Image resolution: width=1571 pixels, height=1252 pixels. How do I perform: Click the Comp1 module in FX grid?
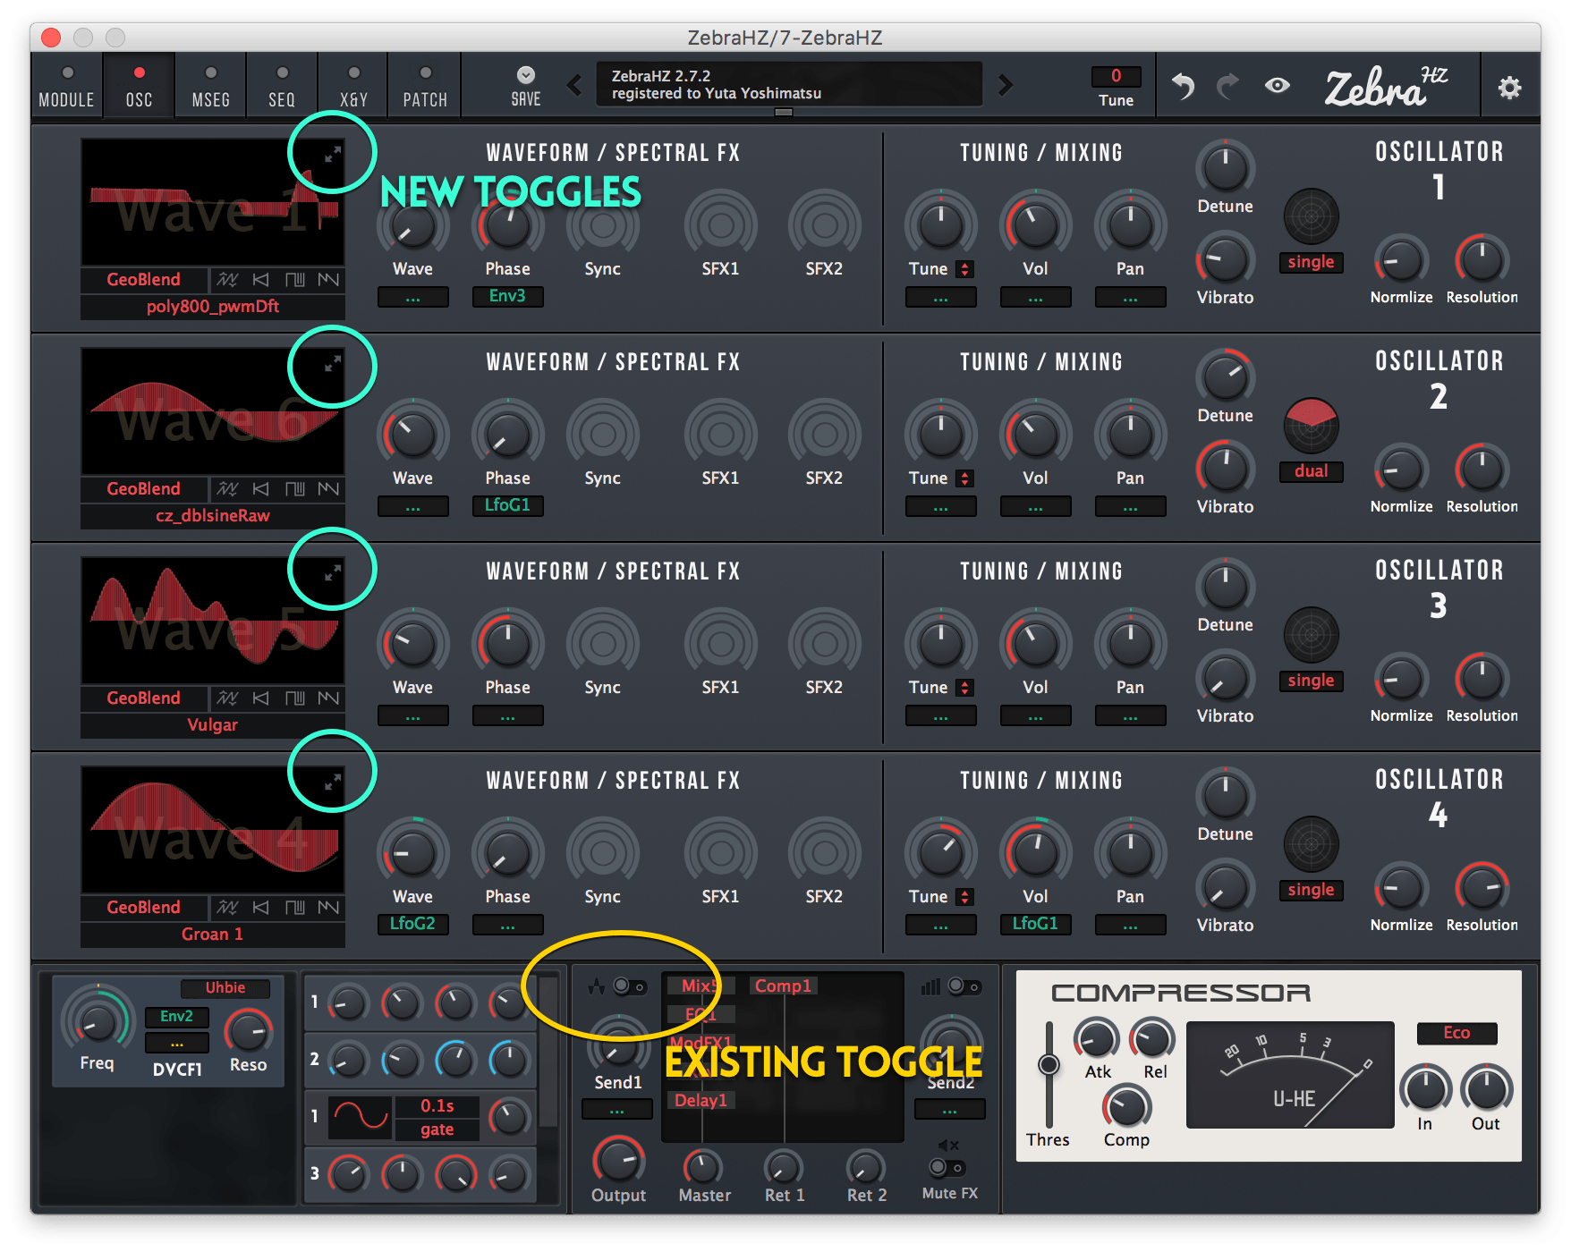pyautogui.click(x=783, y=986)
